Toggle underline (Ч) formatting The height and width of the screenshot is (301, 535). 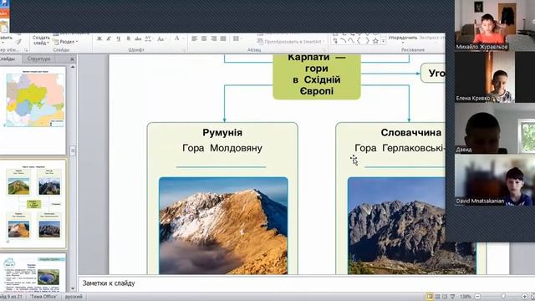click(x=119, y=39)
